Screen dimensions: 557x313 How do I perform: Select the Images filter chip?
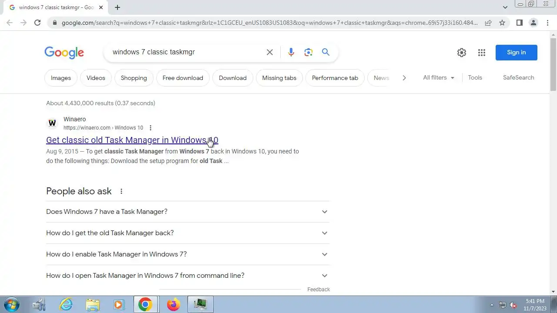click(x=61, y=78)
